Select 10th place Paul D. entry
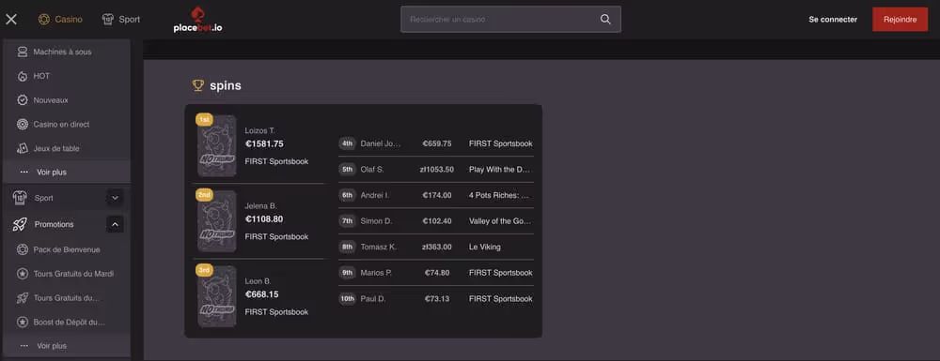940x361 pixels. [436, 299]
